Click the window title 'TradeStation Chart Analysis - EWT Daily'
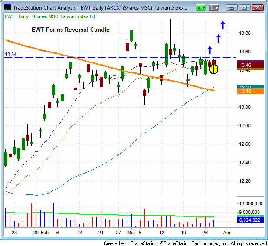Screen dimensions: 268x246 [100, 8]
